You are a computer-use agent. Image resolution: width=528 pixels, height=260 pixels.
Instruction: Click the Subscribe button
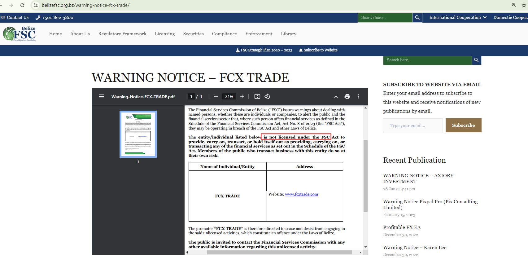[x=463, y=125]
